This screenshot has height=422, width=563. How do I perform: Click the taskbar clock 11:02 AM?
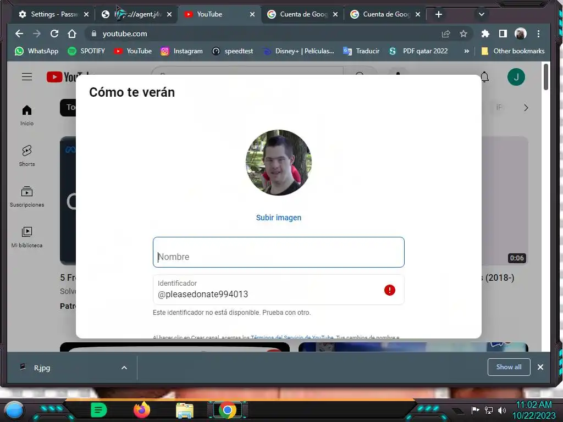(x=533, y=410)
